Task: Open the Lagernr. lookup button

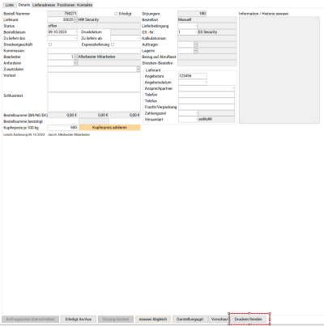Action: coord(196,51)
